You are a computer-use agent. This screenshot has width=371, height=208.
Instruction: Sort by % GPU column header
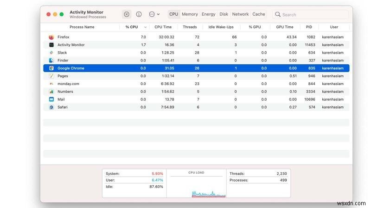(x=255, y=27)
